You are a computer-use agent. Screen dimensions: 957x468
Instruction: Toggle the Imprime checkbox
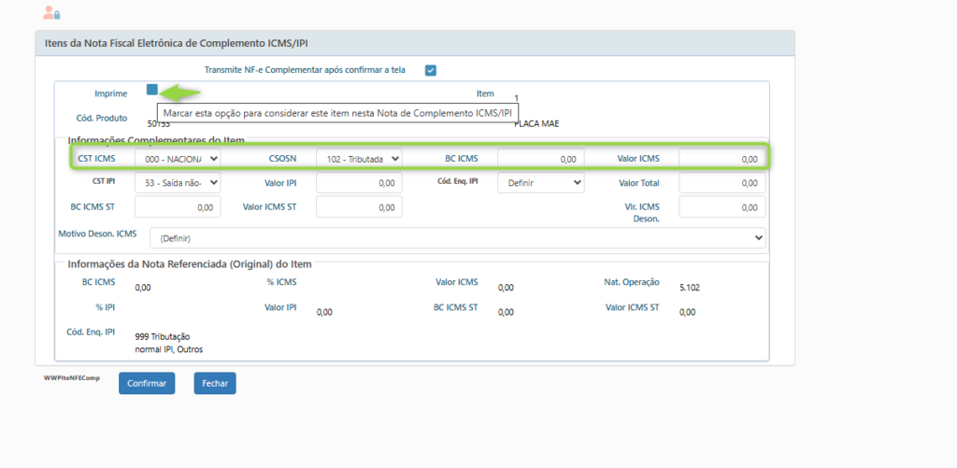(x=152, y=90)
